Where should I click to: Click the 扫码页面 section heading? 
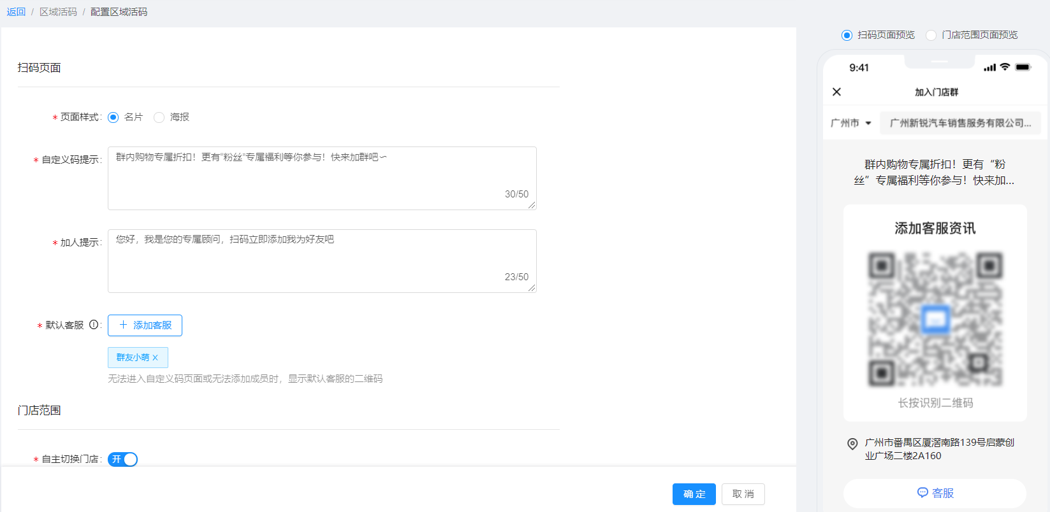(40, 68)
